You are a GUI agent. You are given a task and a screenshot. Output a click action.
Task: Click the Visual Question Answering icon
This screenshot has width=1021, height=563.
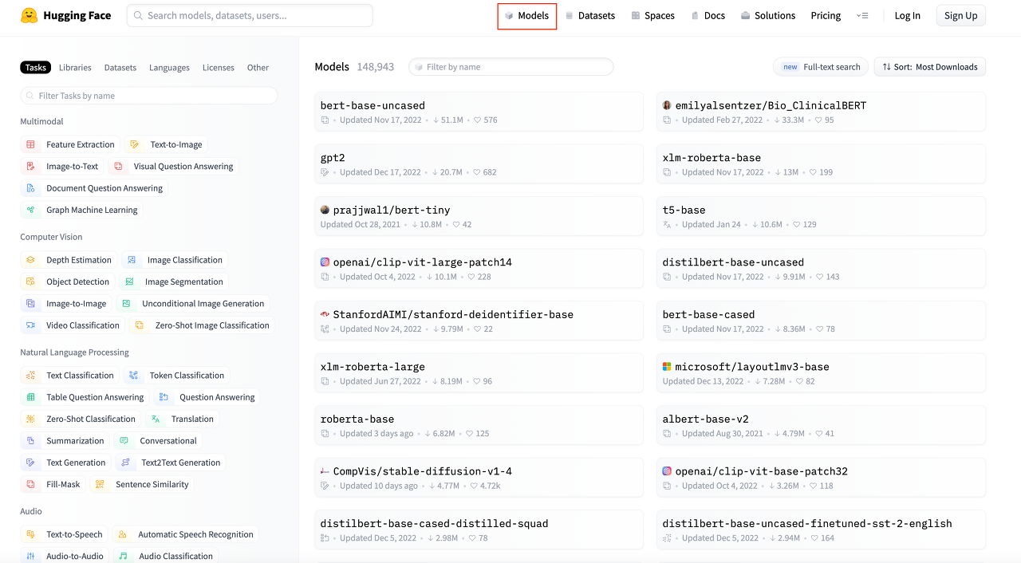coord(118,167)
